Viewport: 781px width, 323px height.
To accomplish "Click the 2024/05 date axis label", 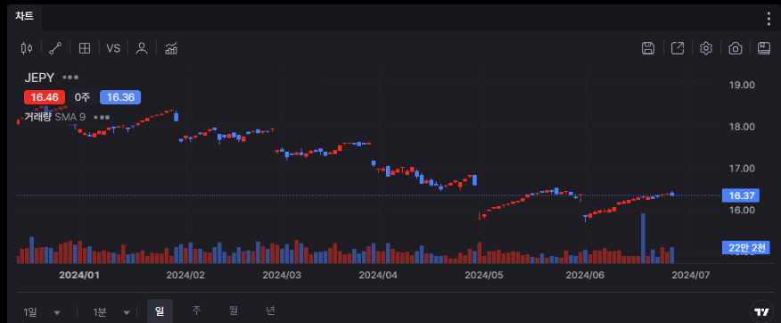I will [485, 275].
